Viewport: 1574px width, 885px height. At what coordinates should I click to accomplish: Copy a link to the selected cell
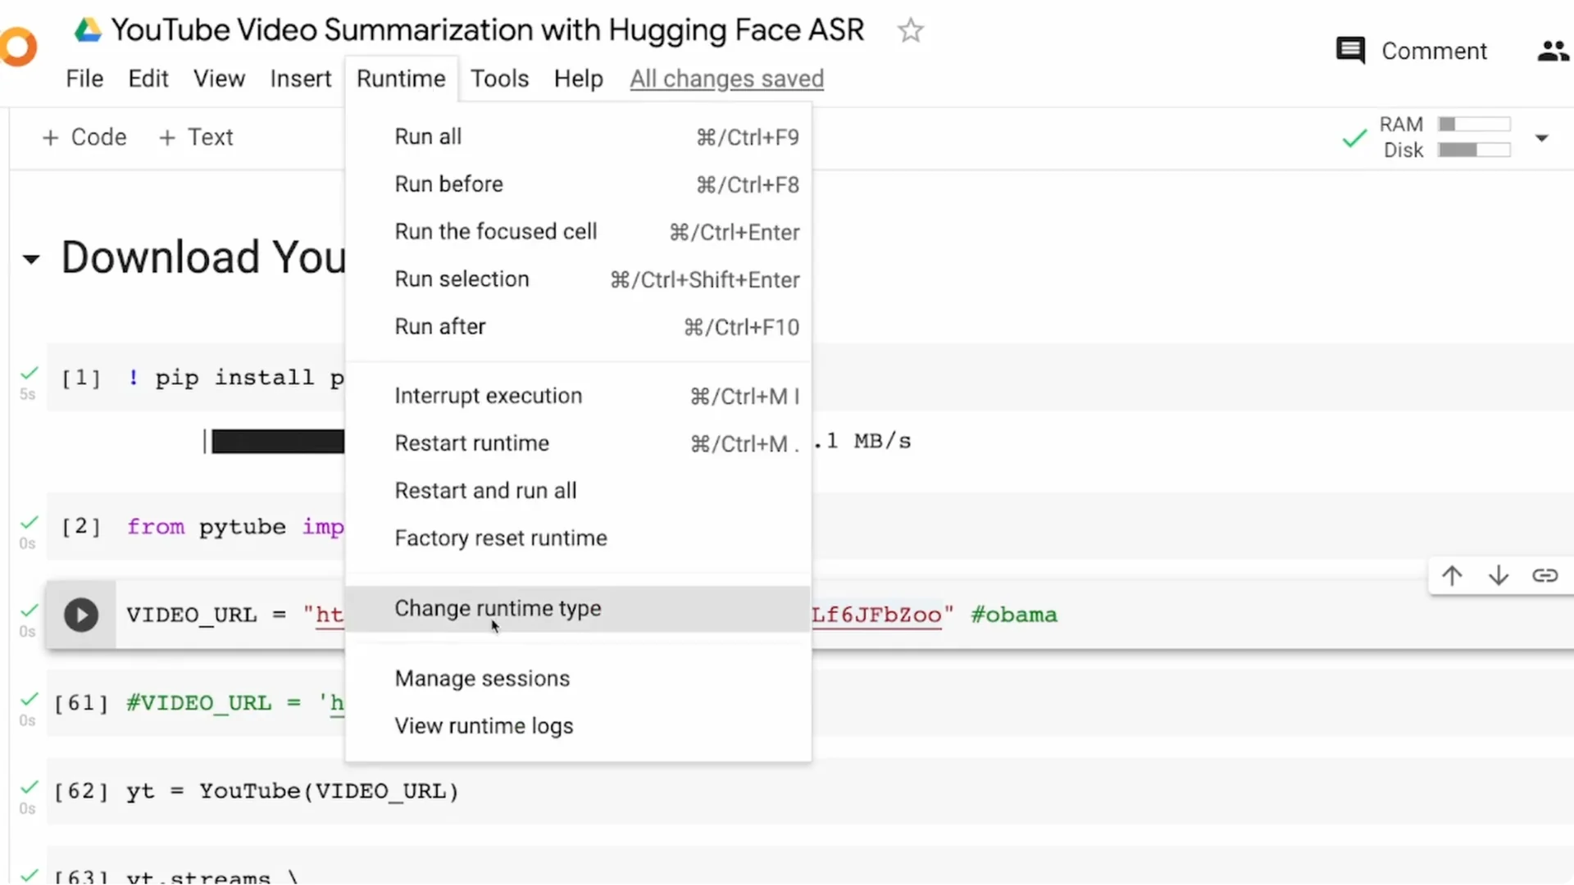[x=1544, y=575]
